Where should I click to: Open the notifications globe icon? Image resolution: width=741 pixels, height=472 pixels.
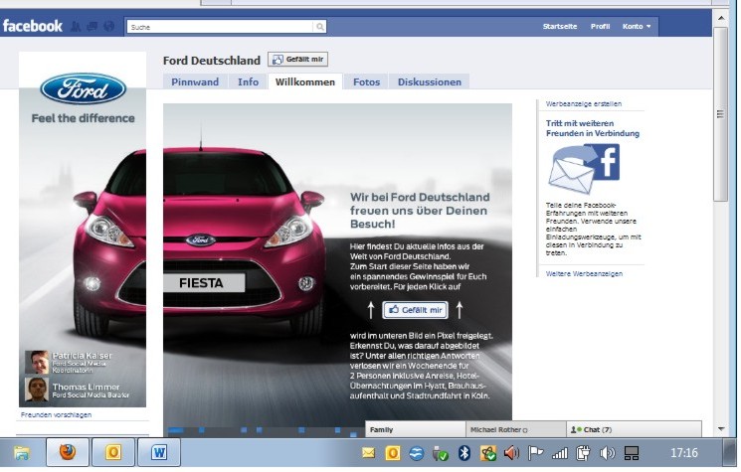click(109, 27)
